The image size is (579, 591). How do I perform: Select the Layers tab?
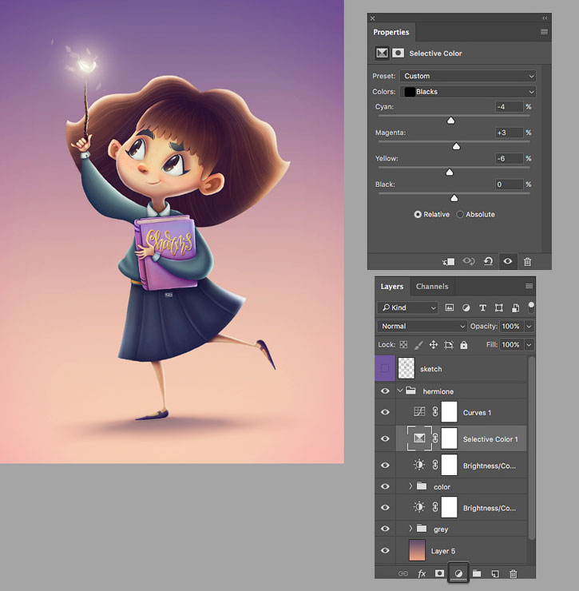pos(392,286)
